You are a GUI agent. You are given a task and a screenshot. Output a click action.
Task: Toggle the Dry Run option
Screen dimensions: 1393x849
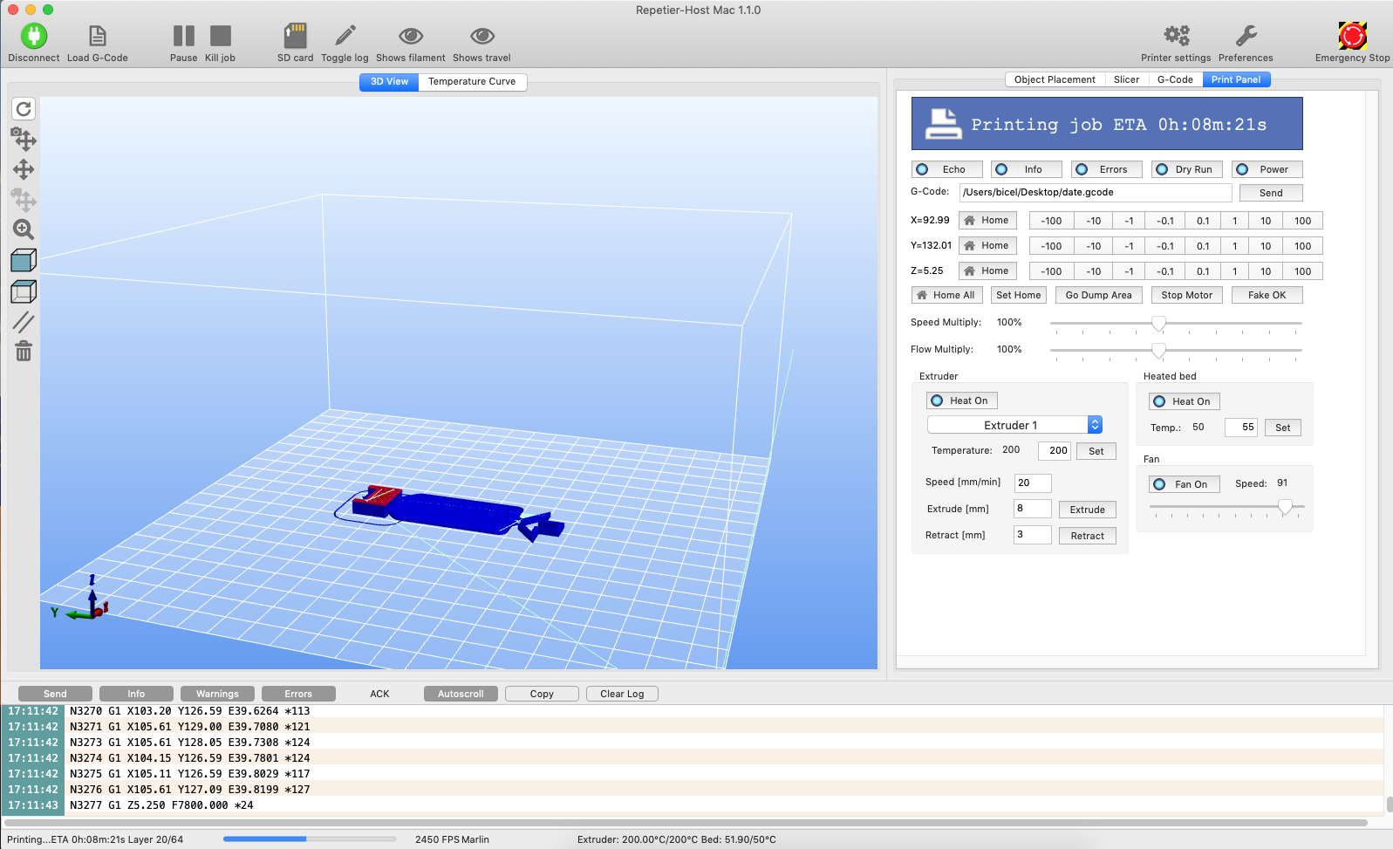[1186, 169]
